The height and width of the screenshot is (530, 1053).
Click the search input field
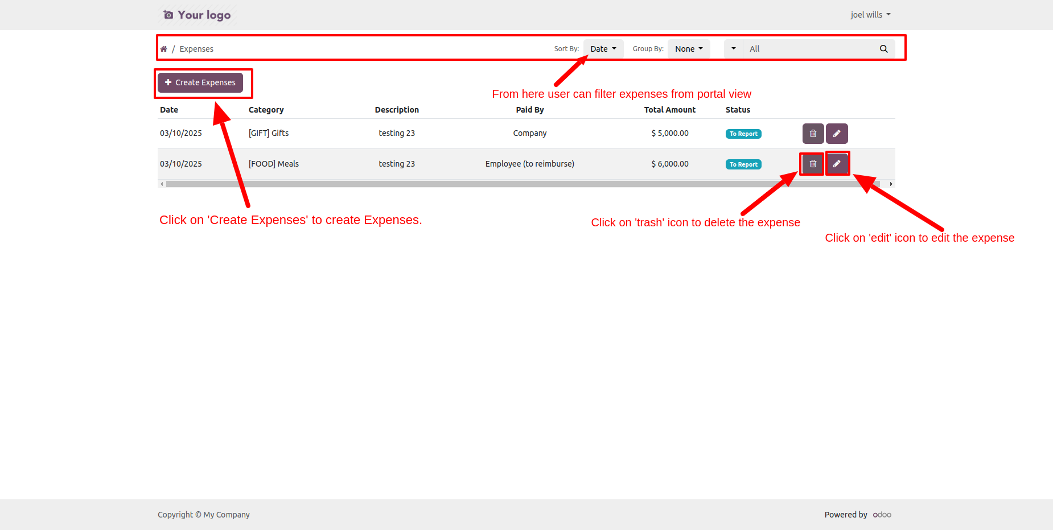click(808, 49)
